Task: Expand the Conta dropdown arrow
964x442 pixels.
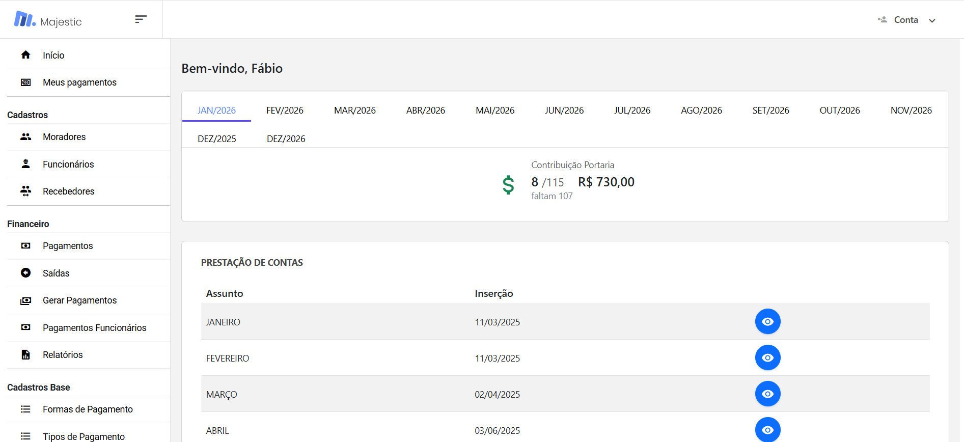Action: [x=932, y=21]
